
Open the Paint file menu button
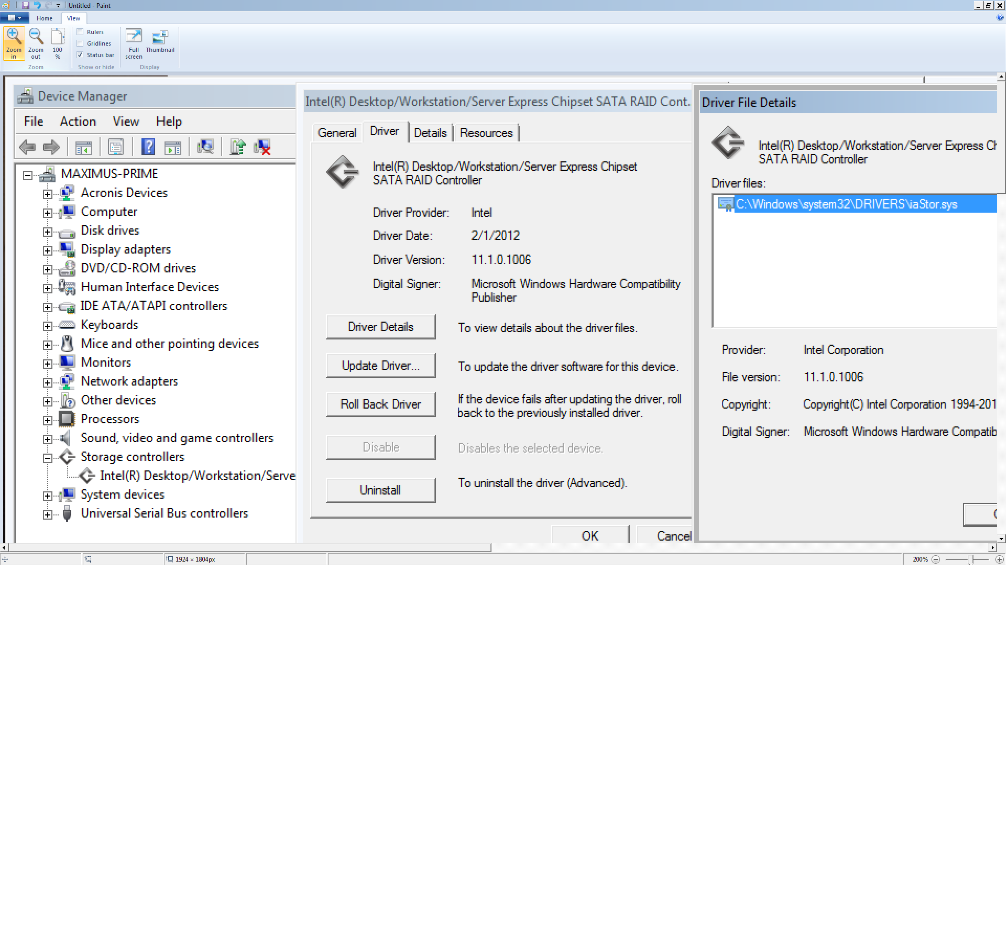[x=14, y=18]
